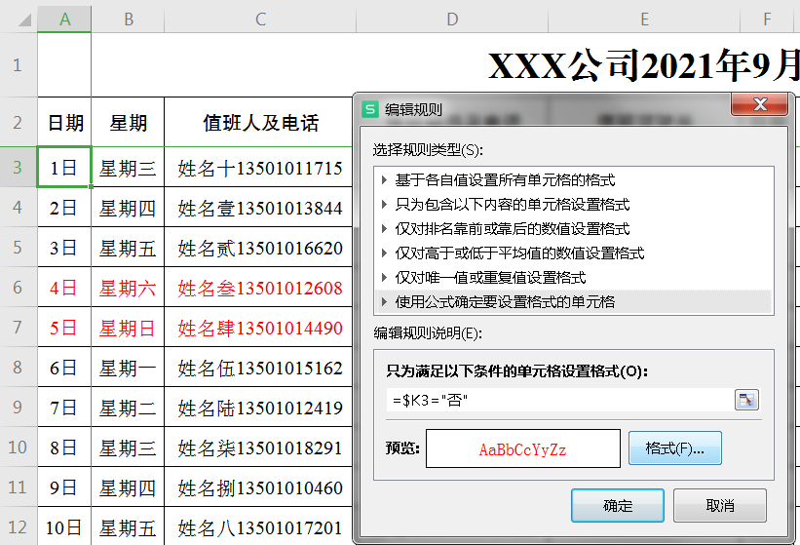Click the 星期 header cell
Viewport: 800px width, 545px height.
coord(128,123)
